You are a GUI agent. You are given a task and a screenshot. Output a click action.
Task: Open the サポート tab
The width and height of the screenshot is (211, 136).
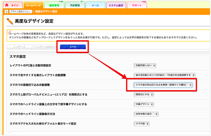coord(137,5)
